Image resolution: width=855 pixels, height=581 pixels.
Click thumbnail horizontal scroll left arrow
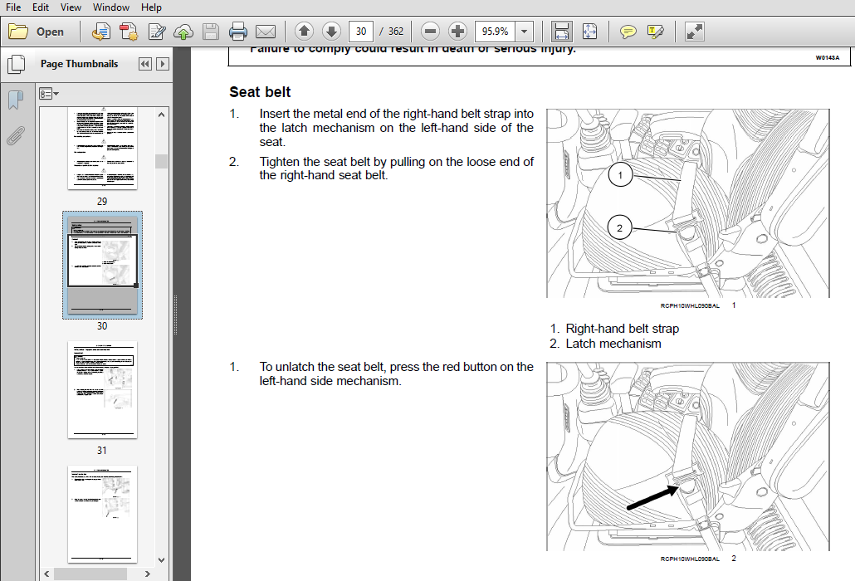46,574
